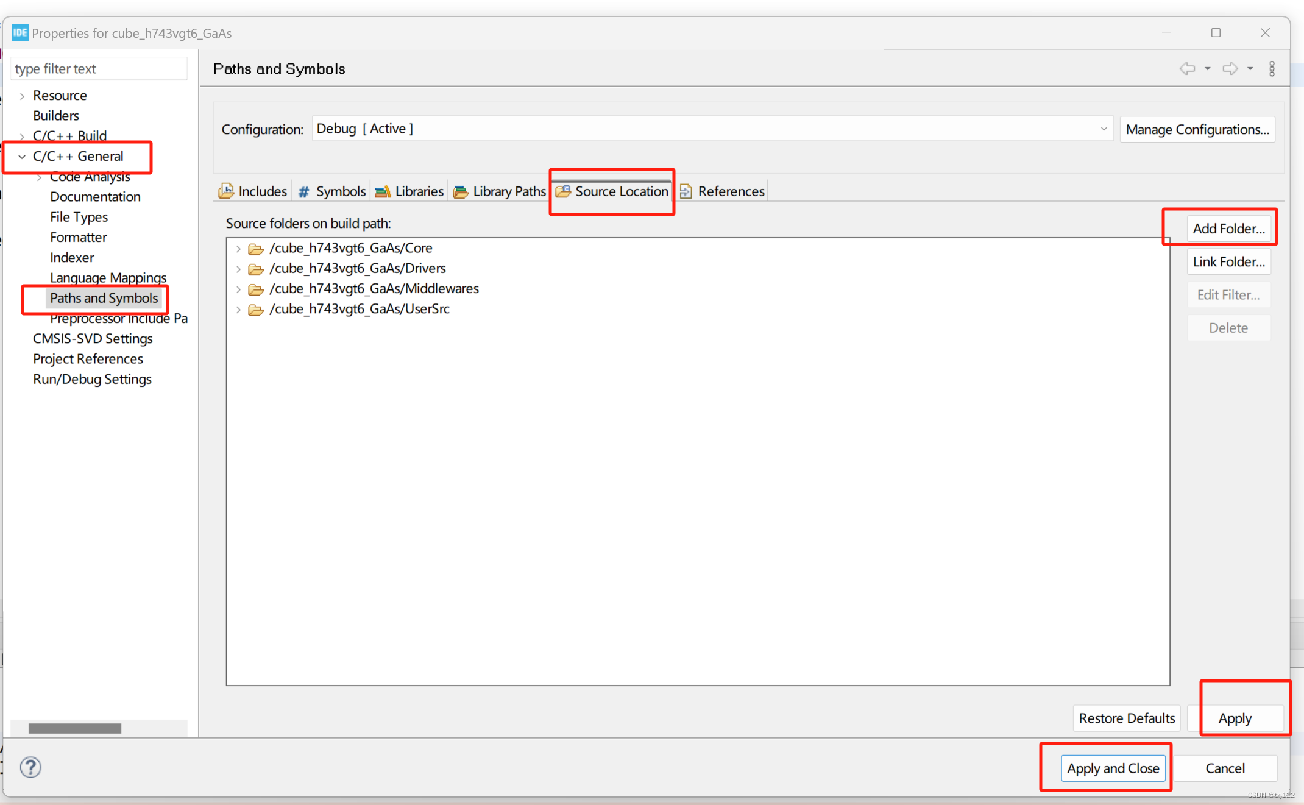
Task: Select Run/Debug Settings in the sidebar
Action: click(92, 378)
